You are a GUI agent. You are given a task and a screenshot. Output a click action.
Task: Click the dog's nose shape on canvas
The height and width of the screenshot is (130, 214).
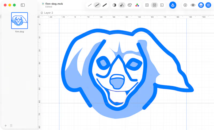(x=117, y=82)
